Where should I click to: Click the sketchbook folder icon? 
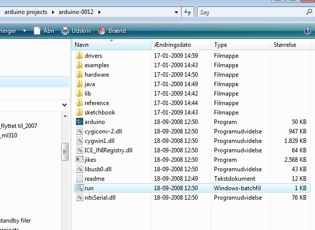coord(79,112)
